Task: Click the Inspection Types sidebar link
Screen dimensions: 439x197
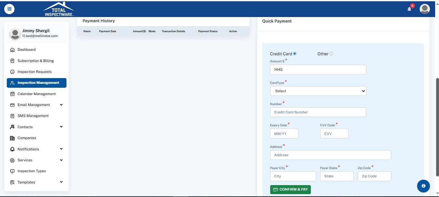Action: (32, 171)
